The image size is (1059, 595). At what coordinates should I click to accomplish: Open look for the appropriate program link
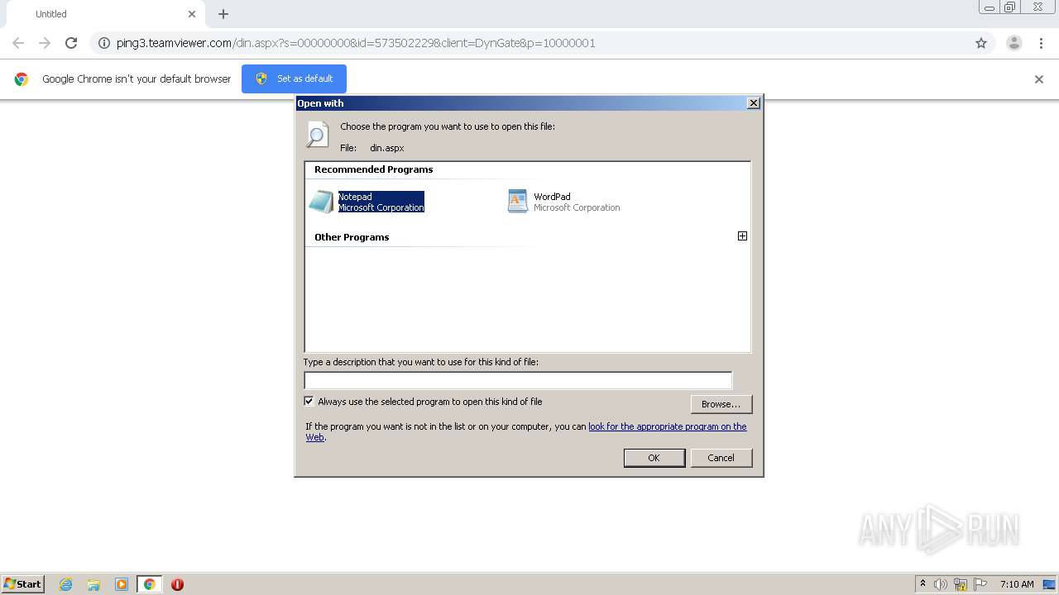667,426
